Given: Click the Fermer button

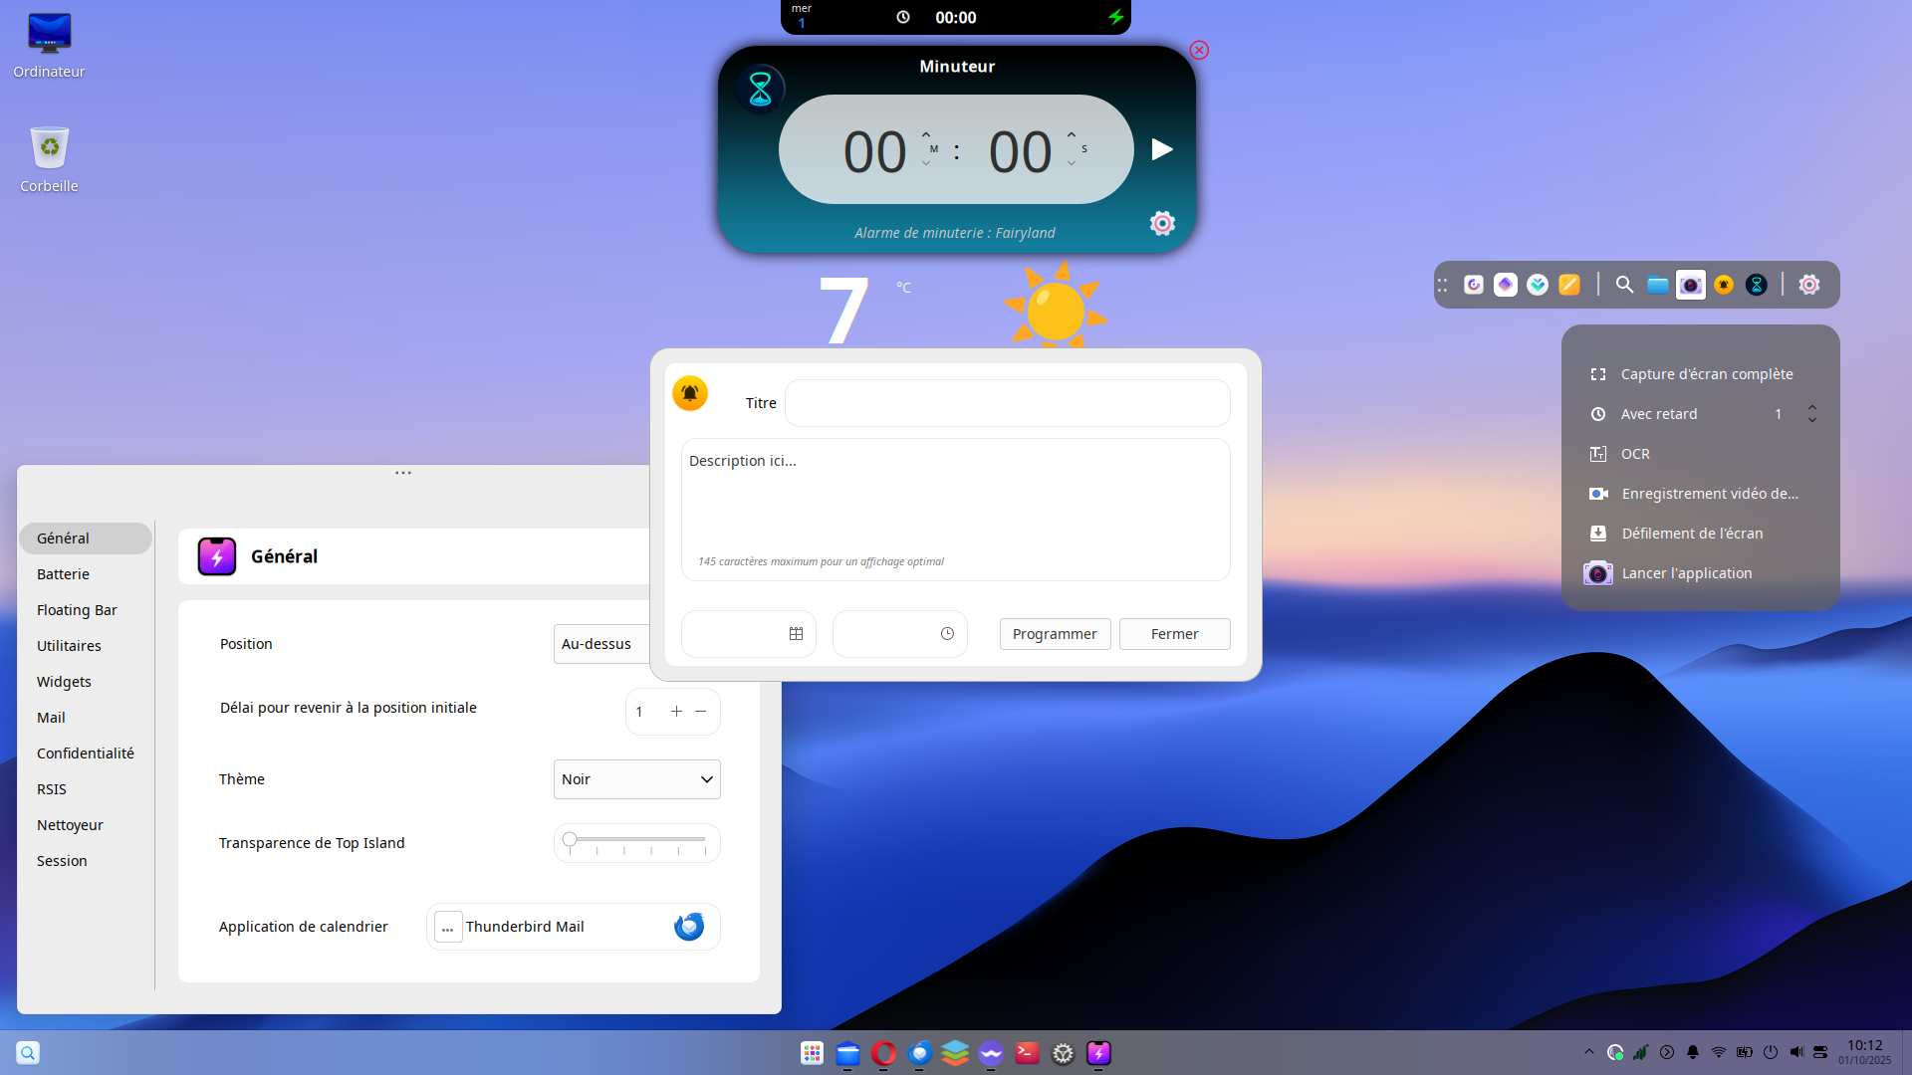Looking at the screenshot, I should click(x=1174, y=634).
